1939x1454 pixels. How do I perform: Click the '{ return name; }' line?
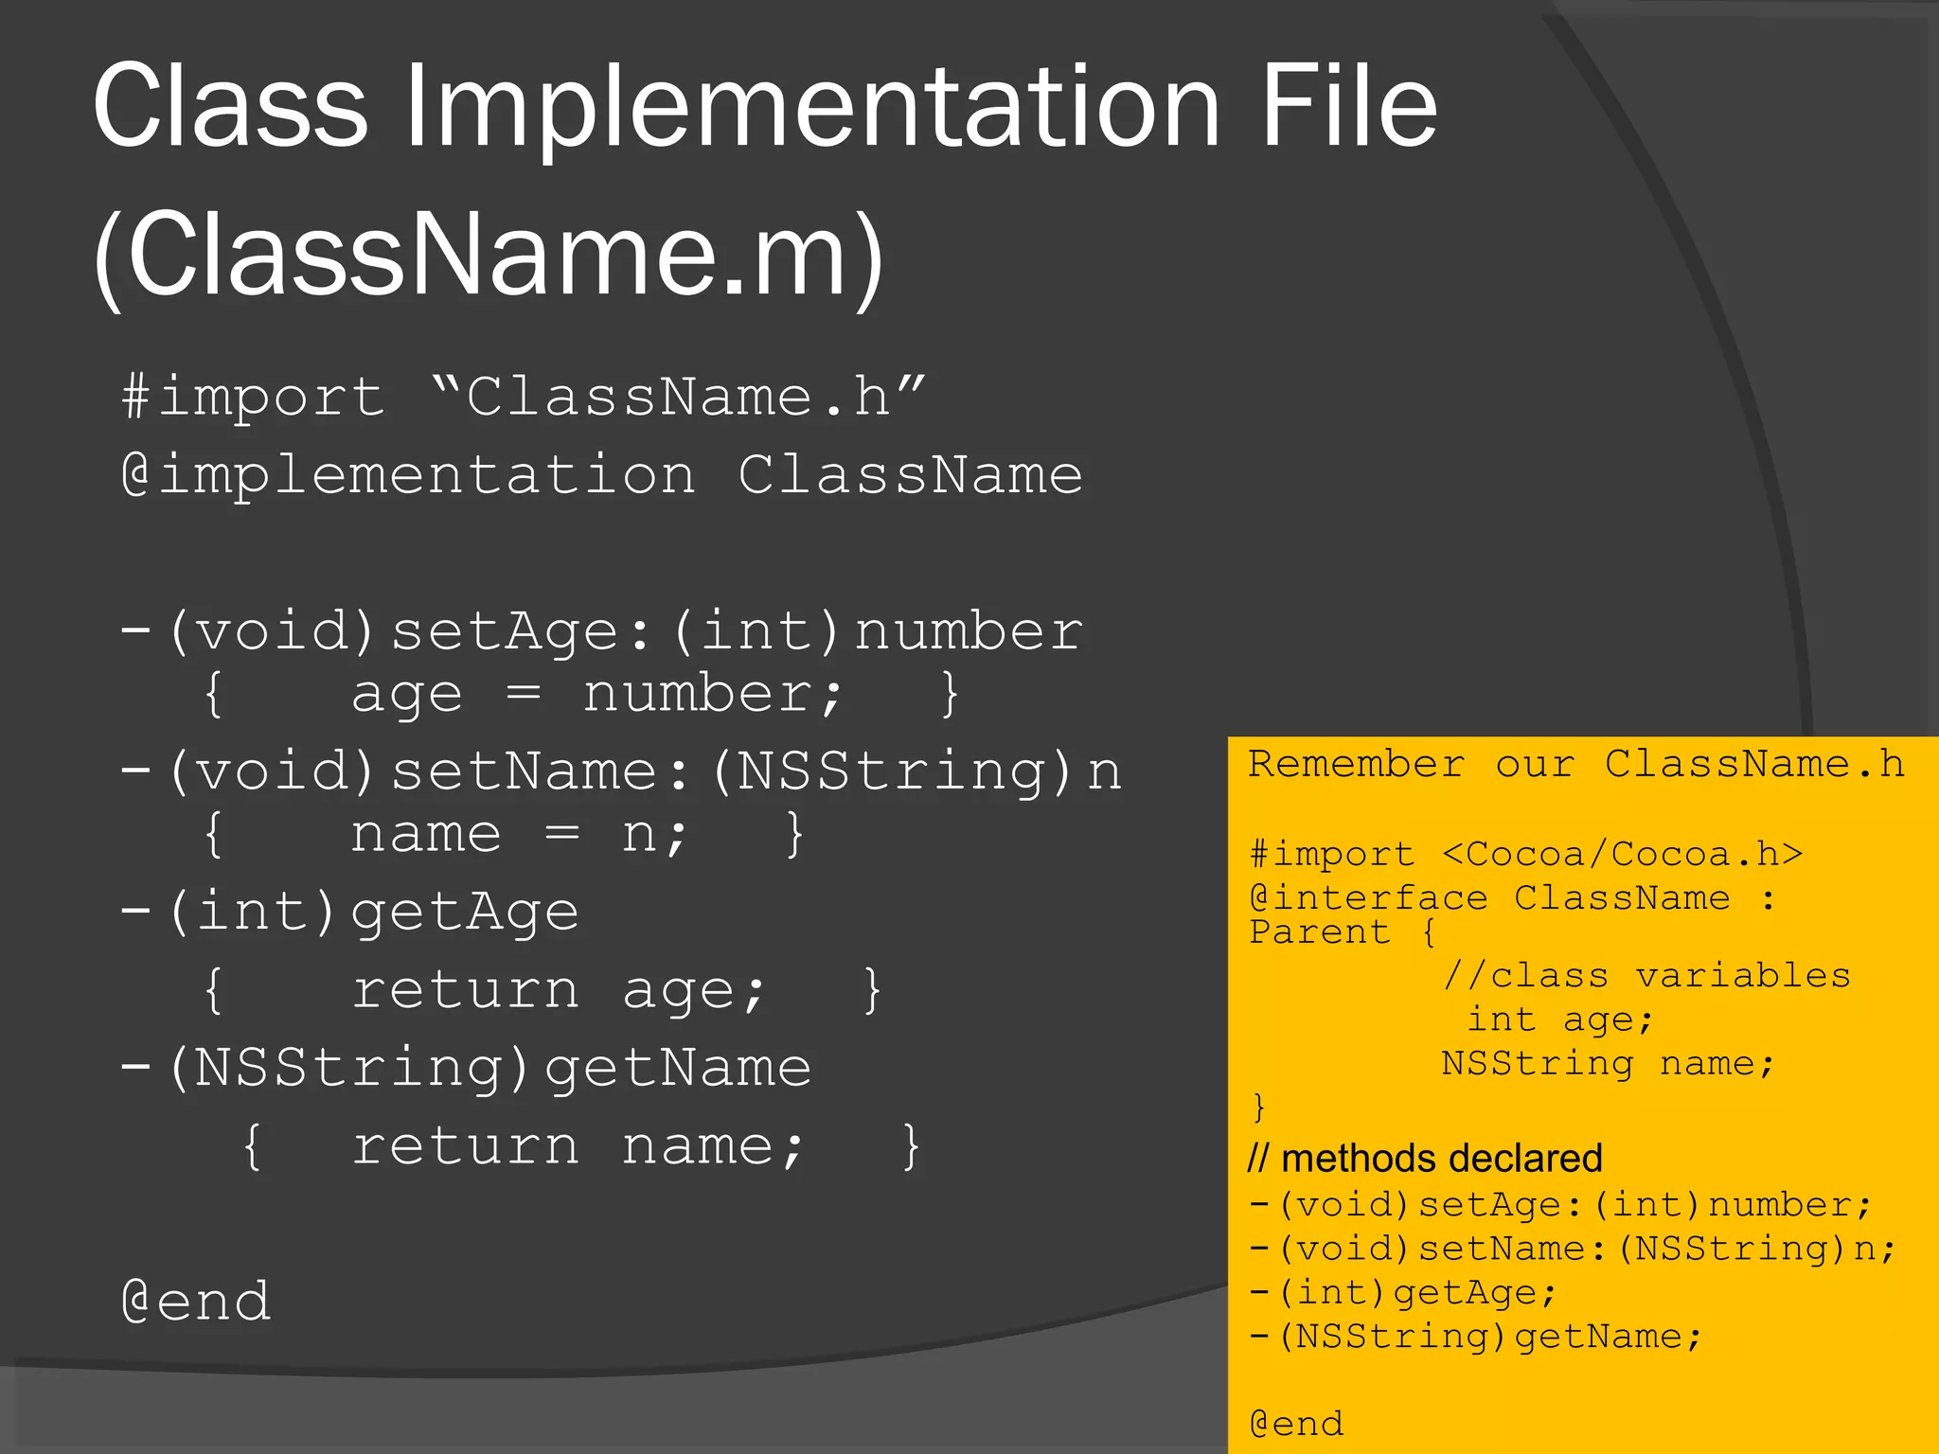click(x=581, y=1146)
